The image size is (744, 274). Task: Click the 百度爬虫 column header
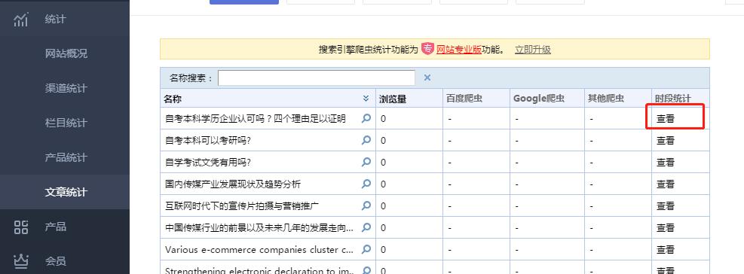(x=464, y=99)
